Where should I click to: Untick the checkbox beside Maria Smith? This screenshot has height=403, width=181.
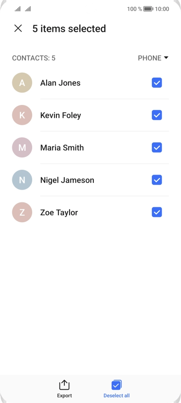coord(157,148)
